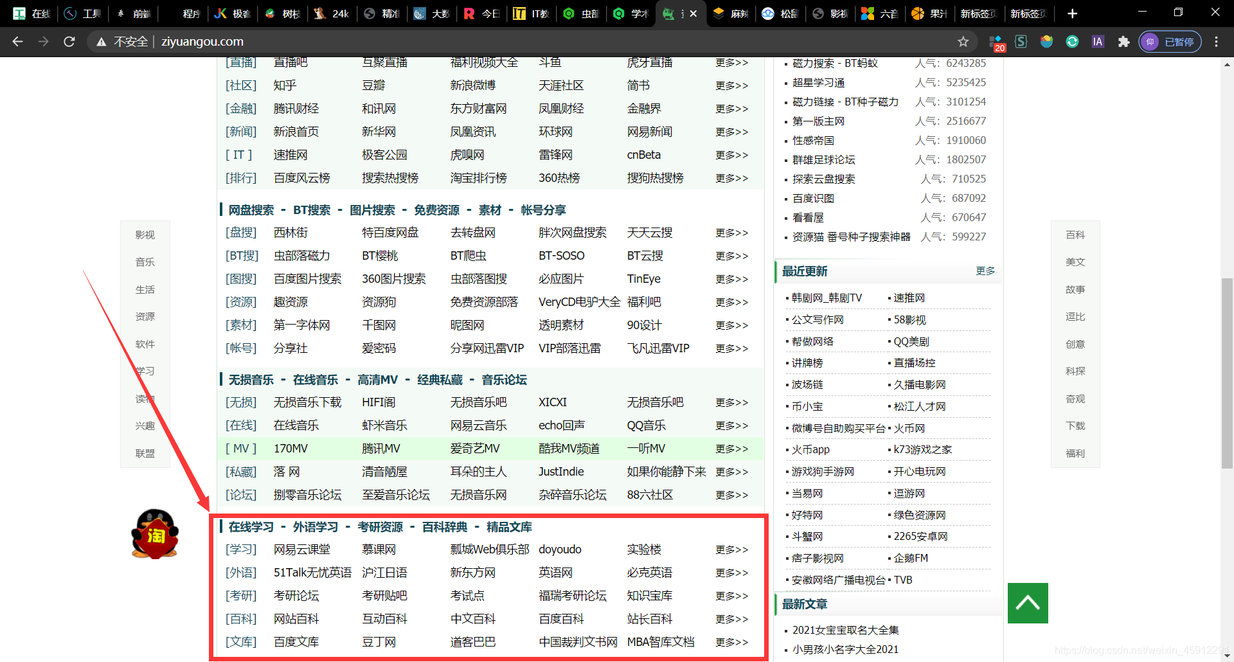Click the address bar URL ziyuangou.com

[202, 42]
